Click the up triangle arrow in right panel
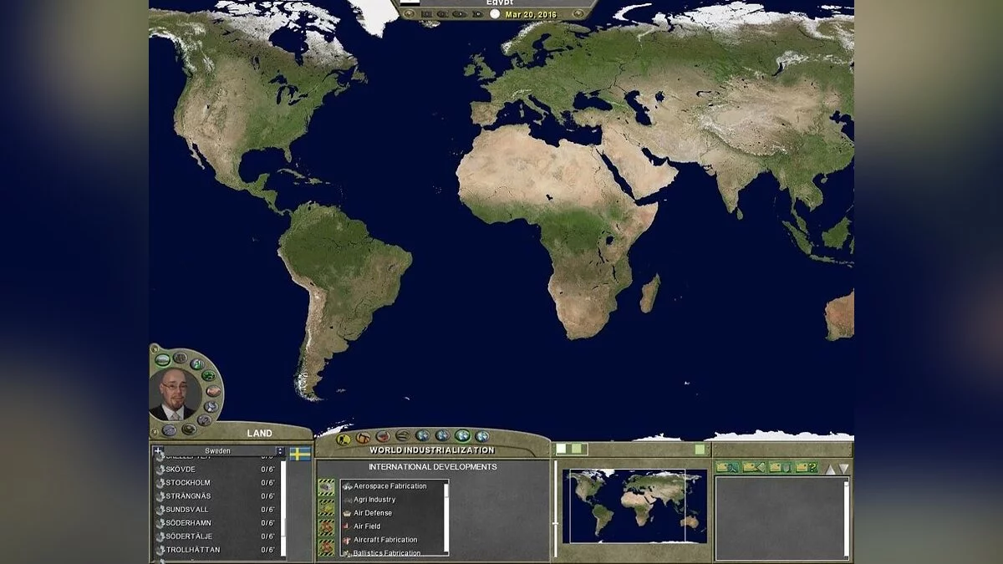This screenshot has height=564, width=1003. pos(830,469)
